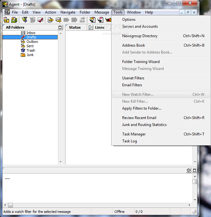The width and height of the screenshot is (211, 217).
Task: Select the Sent folder
Action: point(27,46)
